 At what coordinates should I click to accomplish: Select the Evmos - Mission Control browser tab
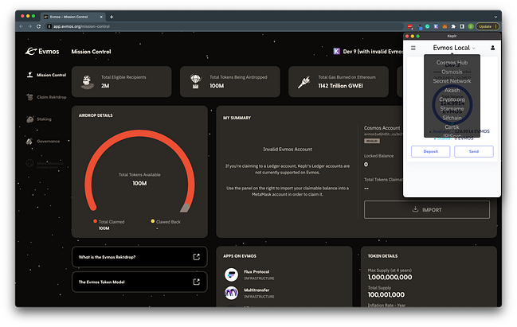71,17
